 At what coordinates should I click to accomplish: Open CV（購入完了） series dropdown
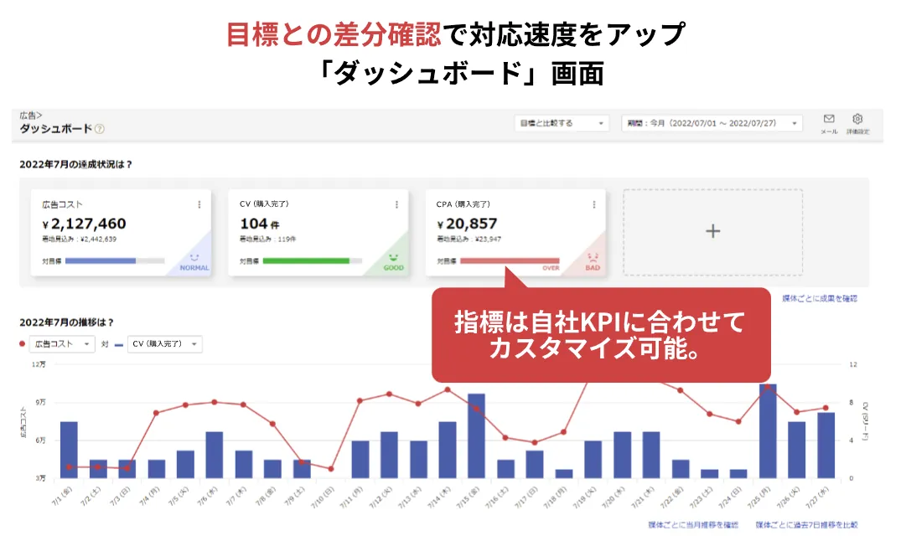(164, 344)
